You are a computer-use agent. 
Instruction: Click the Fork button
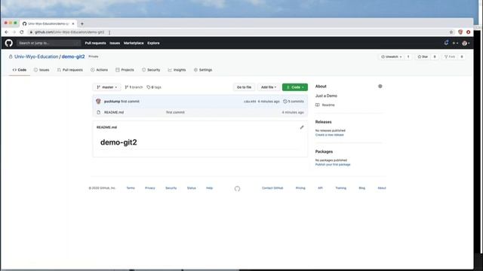pos(450,57)
